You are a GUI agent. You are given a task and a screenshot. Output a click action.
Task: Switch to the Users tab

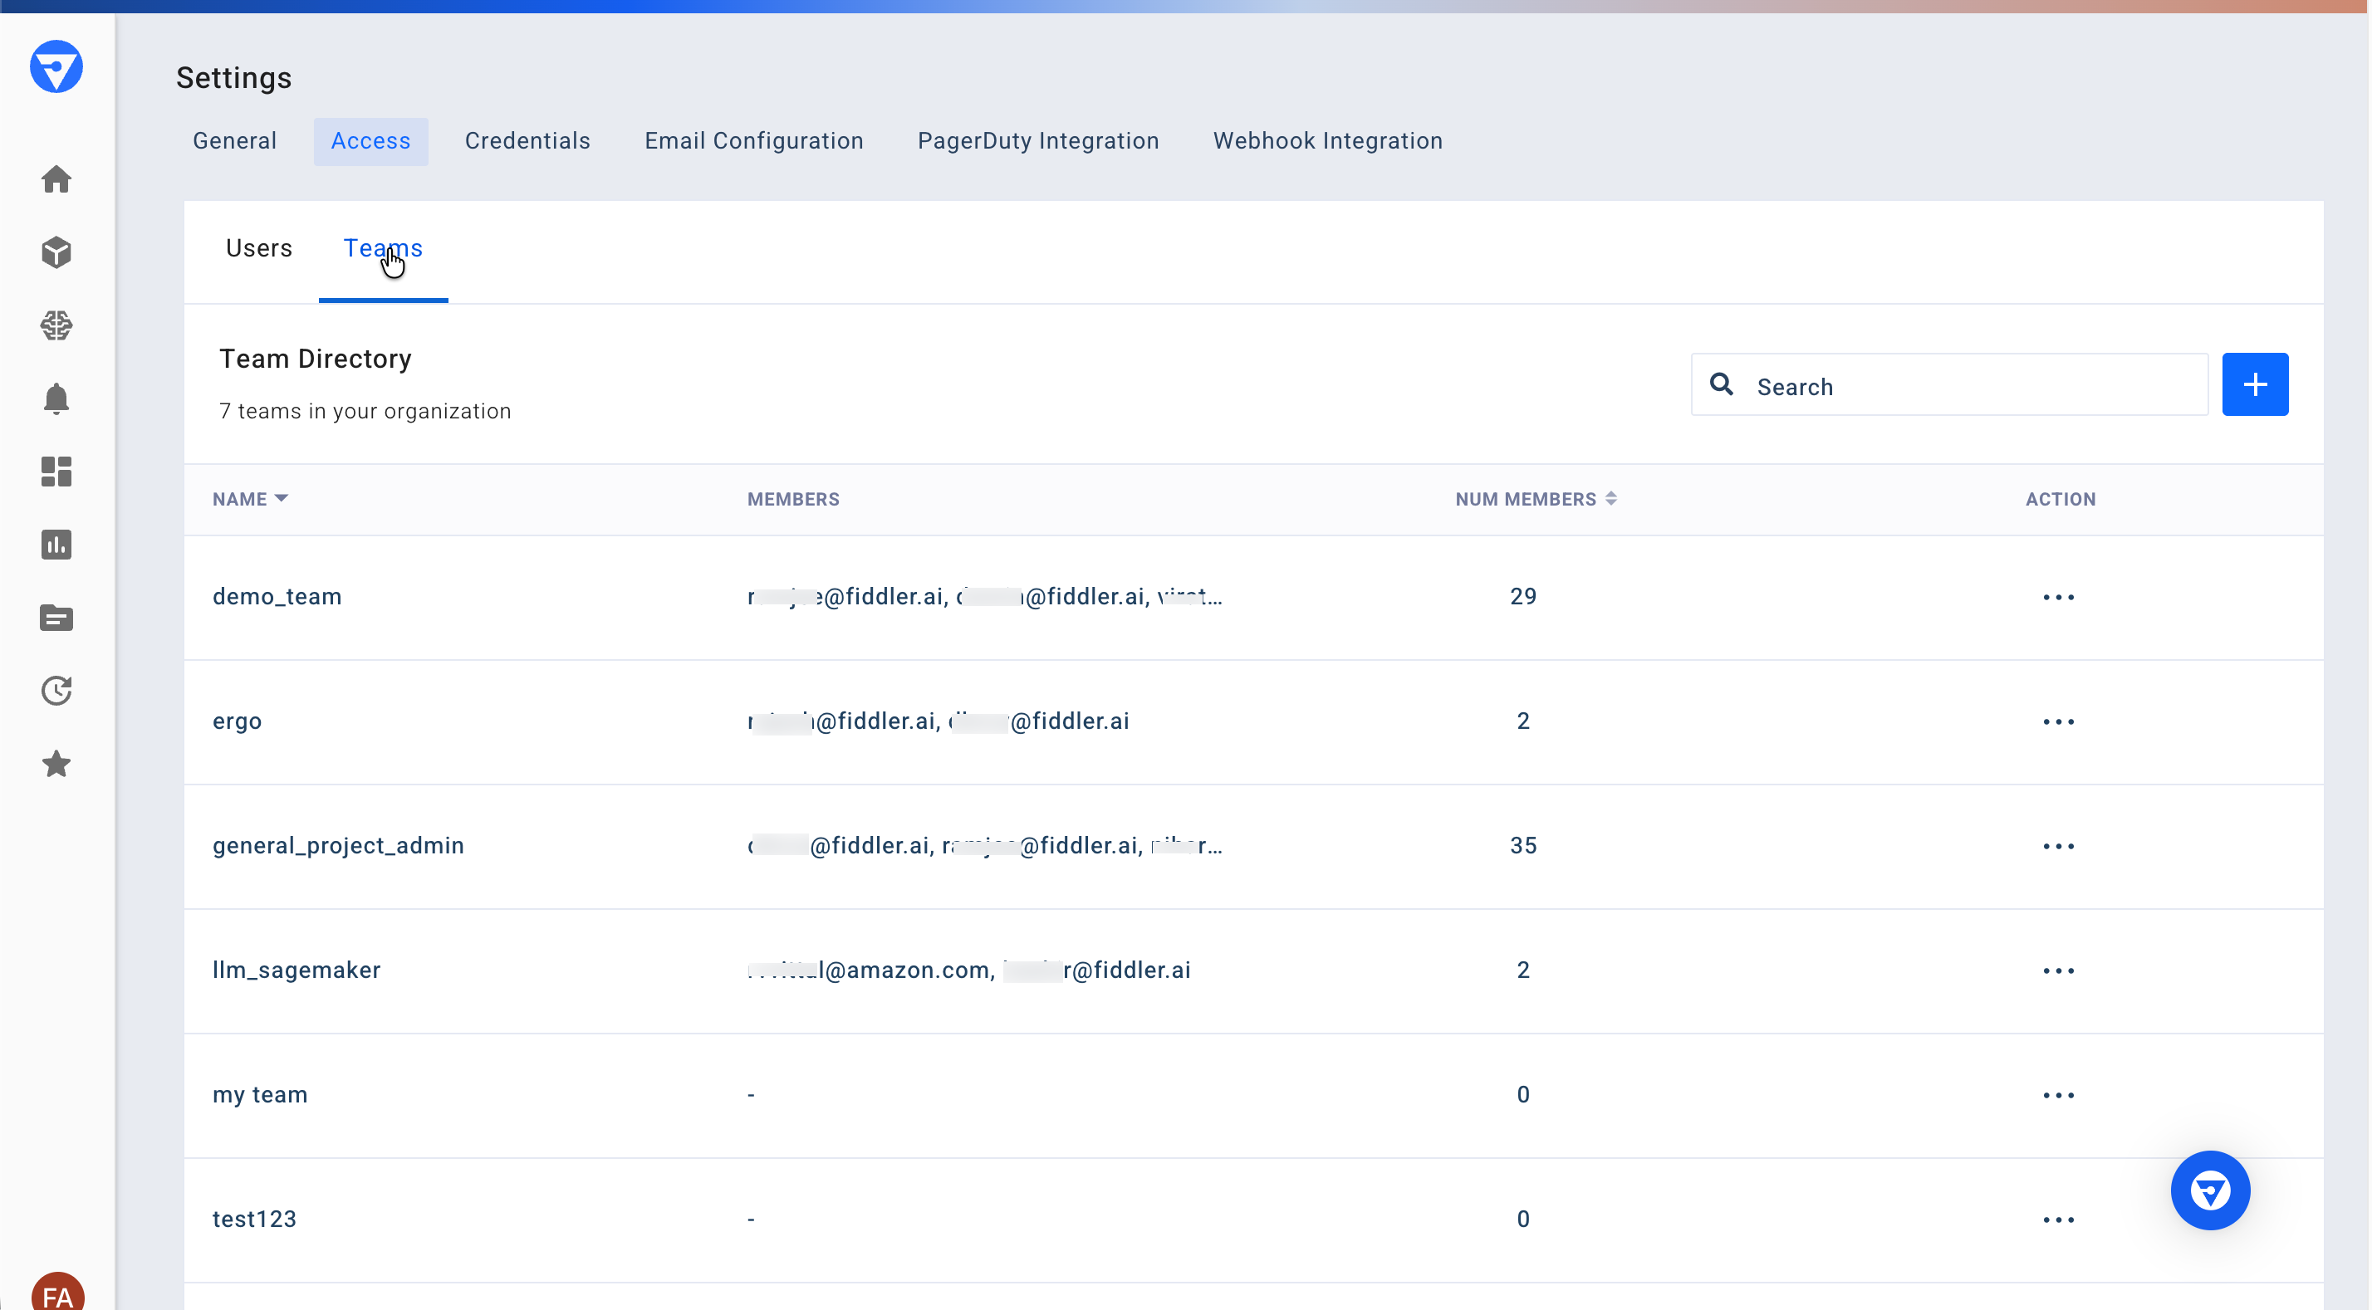point(259,248)
